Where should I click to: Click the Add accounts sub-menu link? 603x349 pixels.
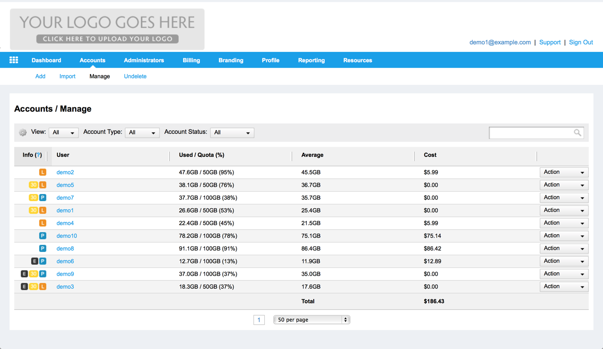(x=41, y=76)
